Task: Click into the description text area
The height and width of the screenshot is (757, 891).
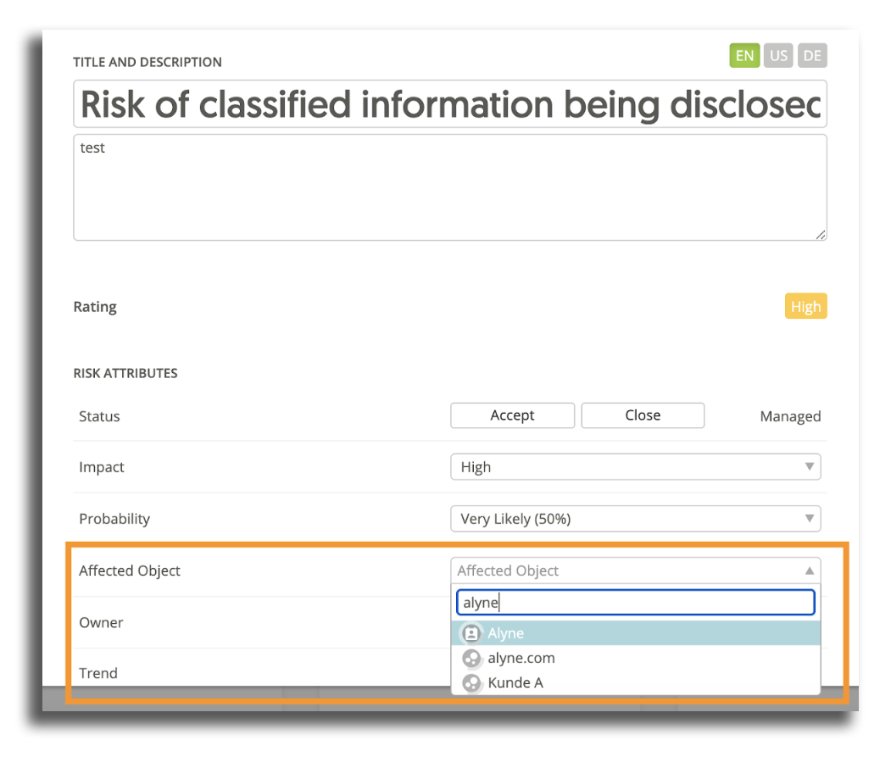Action: click(450, 187)
